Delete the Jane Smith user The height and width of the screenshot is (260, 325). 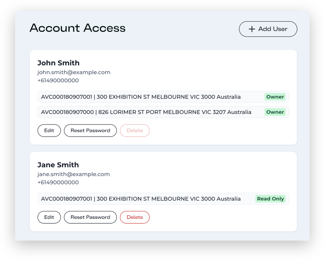[135, 217]
